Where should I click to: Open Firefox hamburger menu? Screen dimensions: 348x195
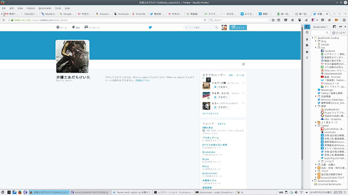point(344,20)
